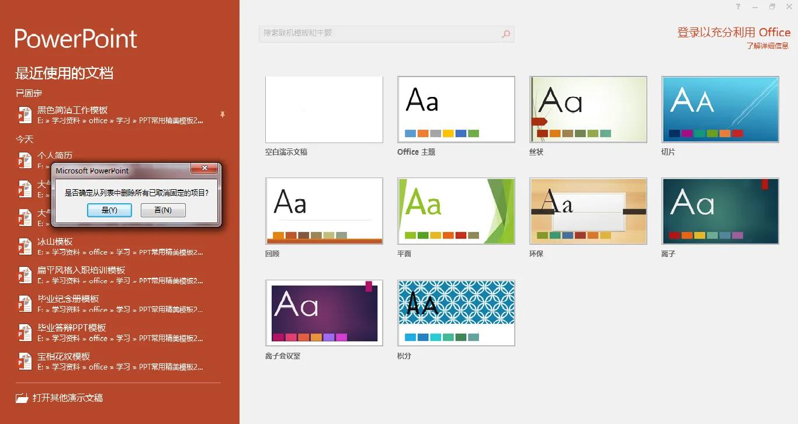Viewport: 798px width, 424px height.
Task: Choose the 切片 template thumbnail
Action: tap(720, 109)
